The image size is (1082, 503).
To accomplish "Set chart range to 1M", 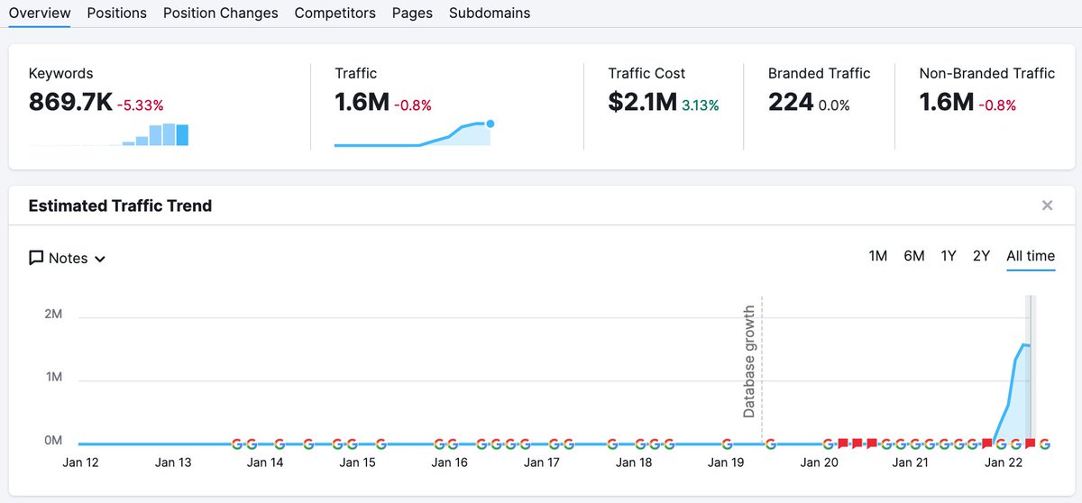I will click(878, 256).
